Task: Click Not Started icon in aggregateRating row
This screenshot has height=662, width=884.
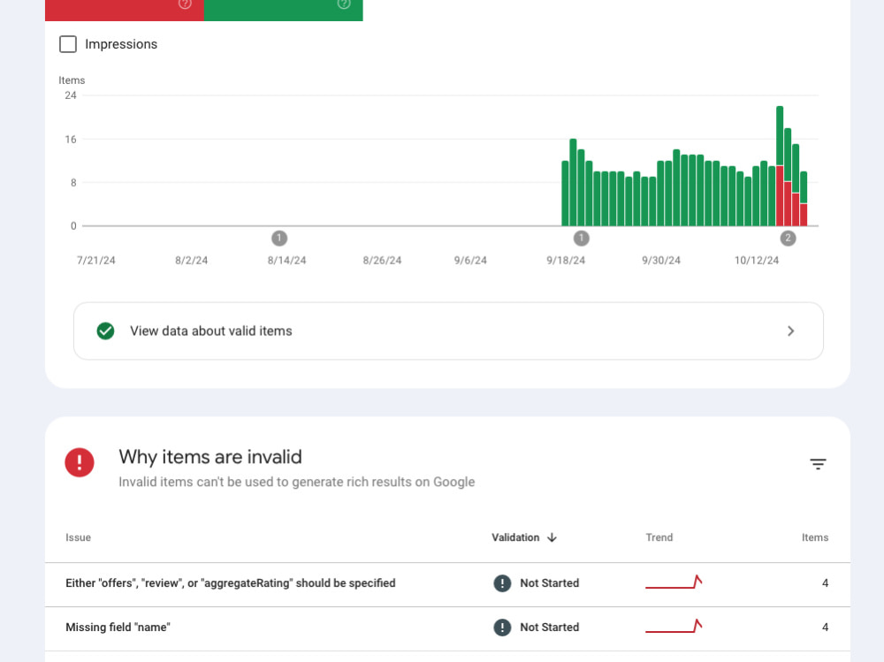Action: click(502, 583)
